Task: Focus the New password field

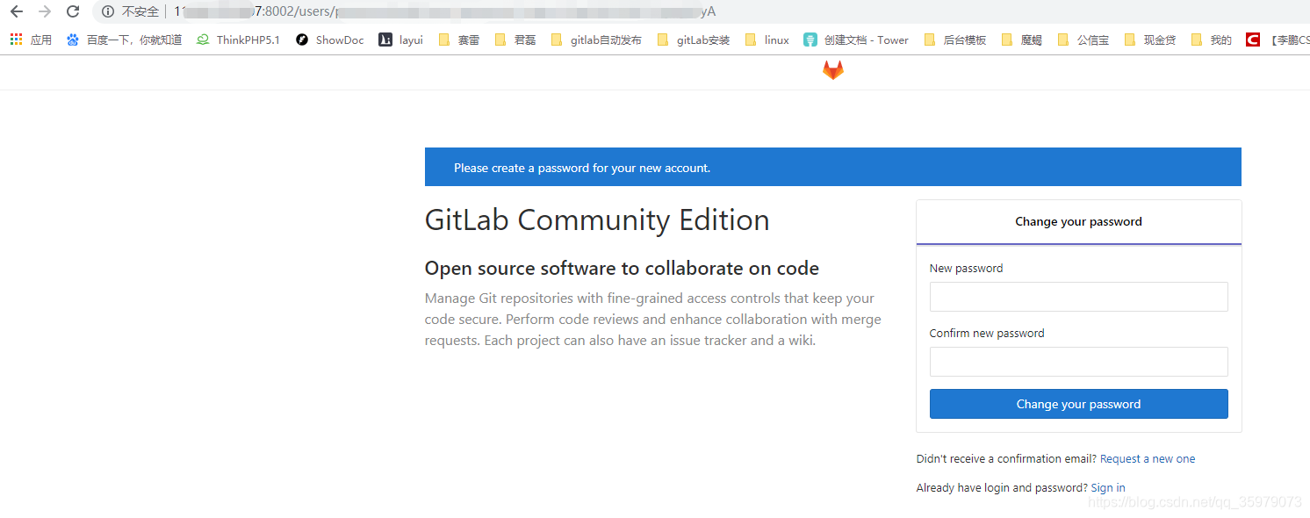Action: click(x=1078, y=297)
